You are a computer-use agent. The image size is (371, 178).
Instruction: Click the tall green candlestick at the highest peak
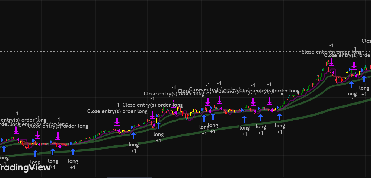pos(326,64)
